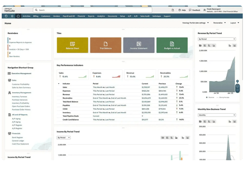Click the location pin floating icon
The width and height of the screenshot is (244, 172).
click(237, 81)
